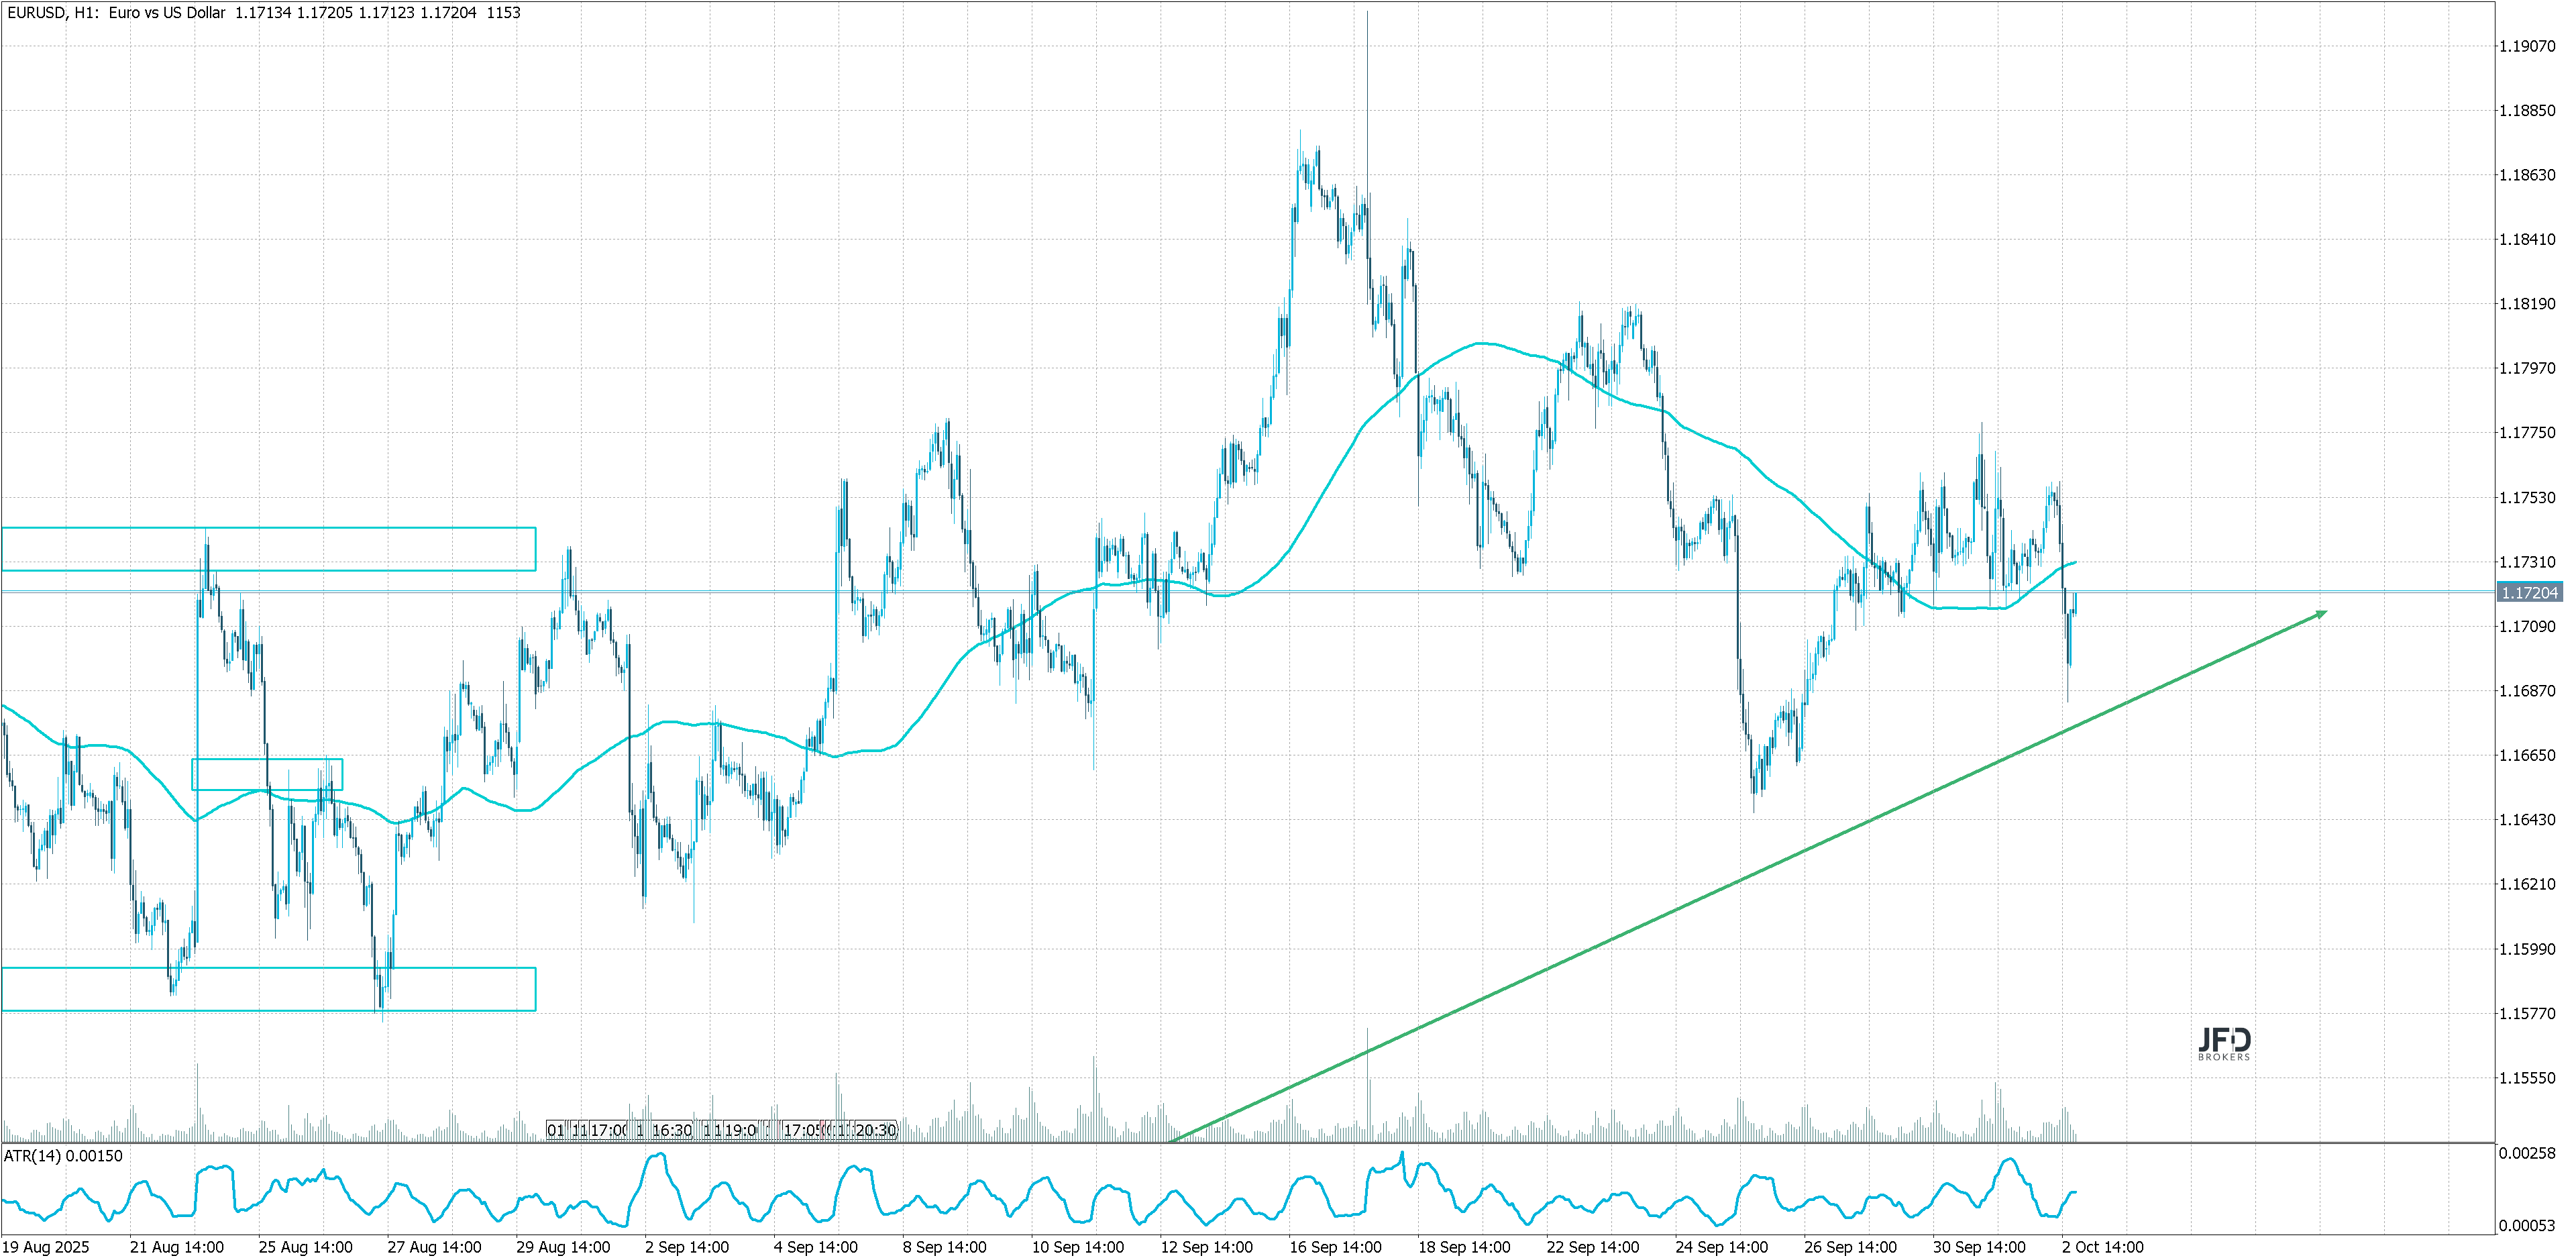Viewport: 2576px width, 1260px height.
Task: Click the 19:0 event marker
Action: [x=740, y=1130]
